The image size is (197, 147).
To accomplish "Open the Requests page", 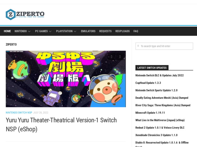I will (105, 31).
